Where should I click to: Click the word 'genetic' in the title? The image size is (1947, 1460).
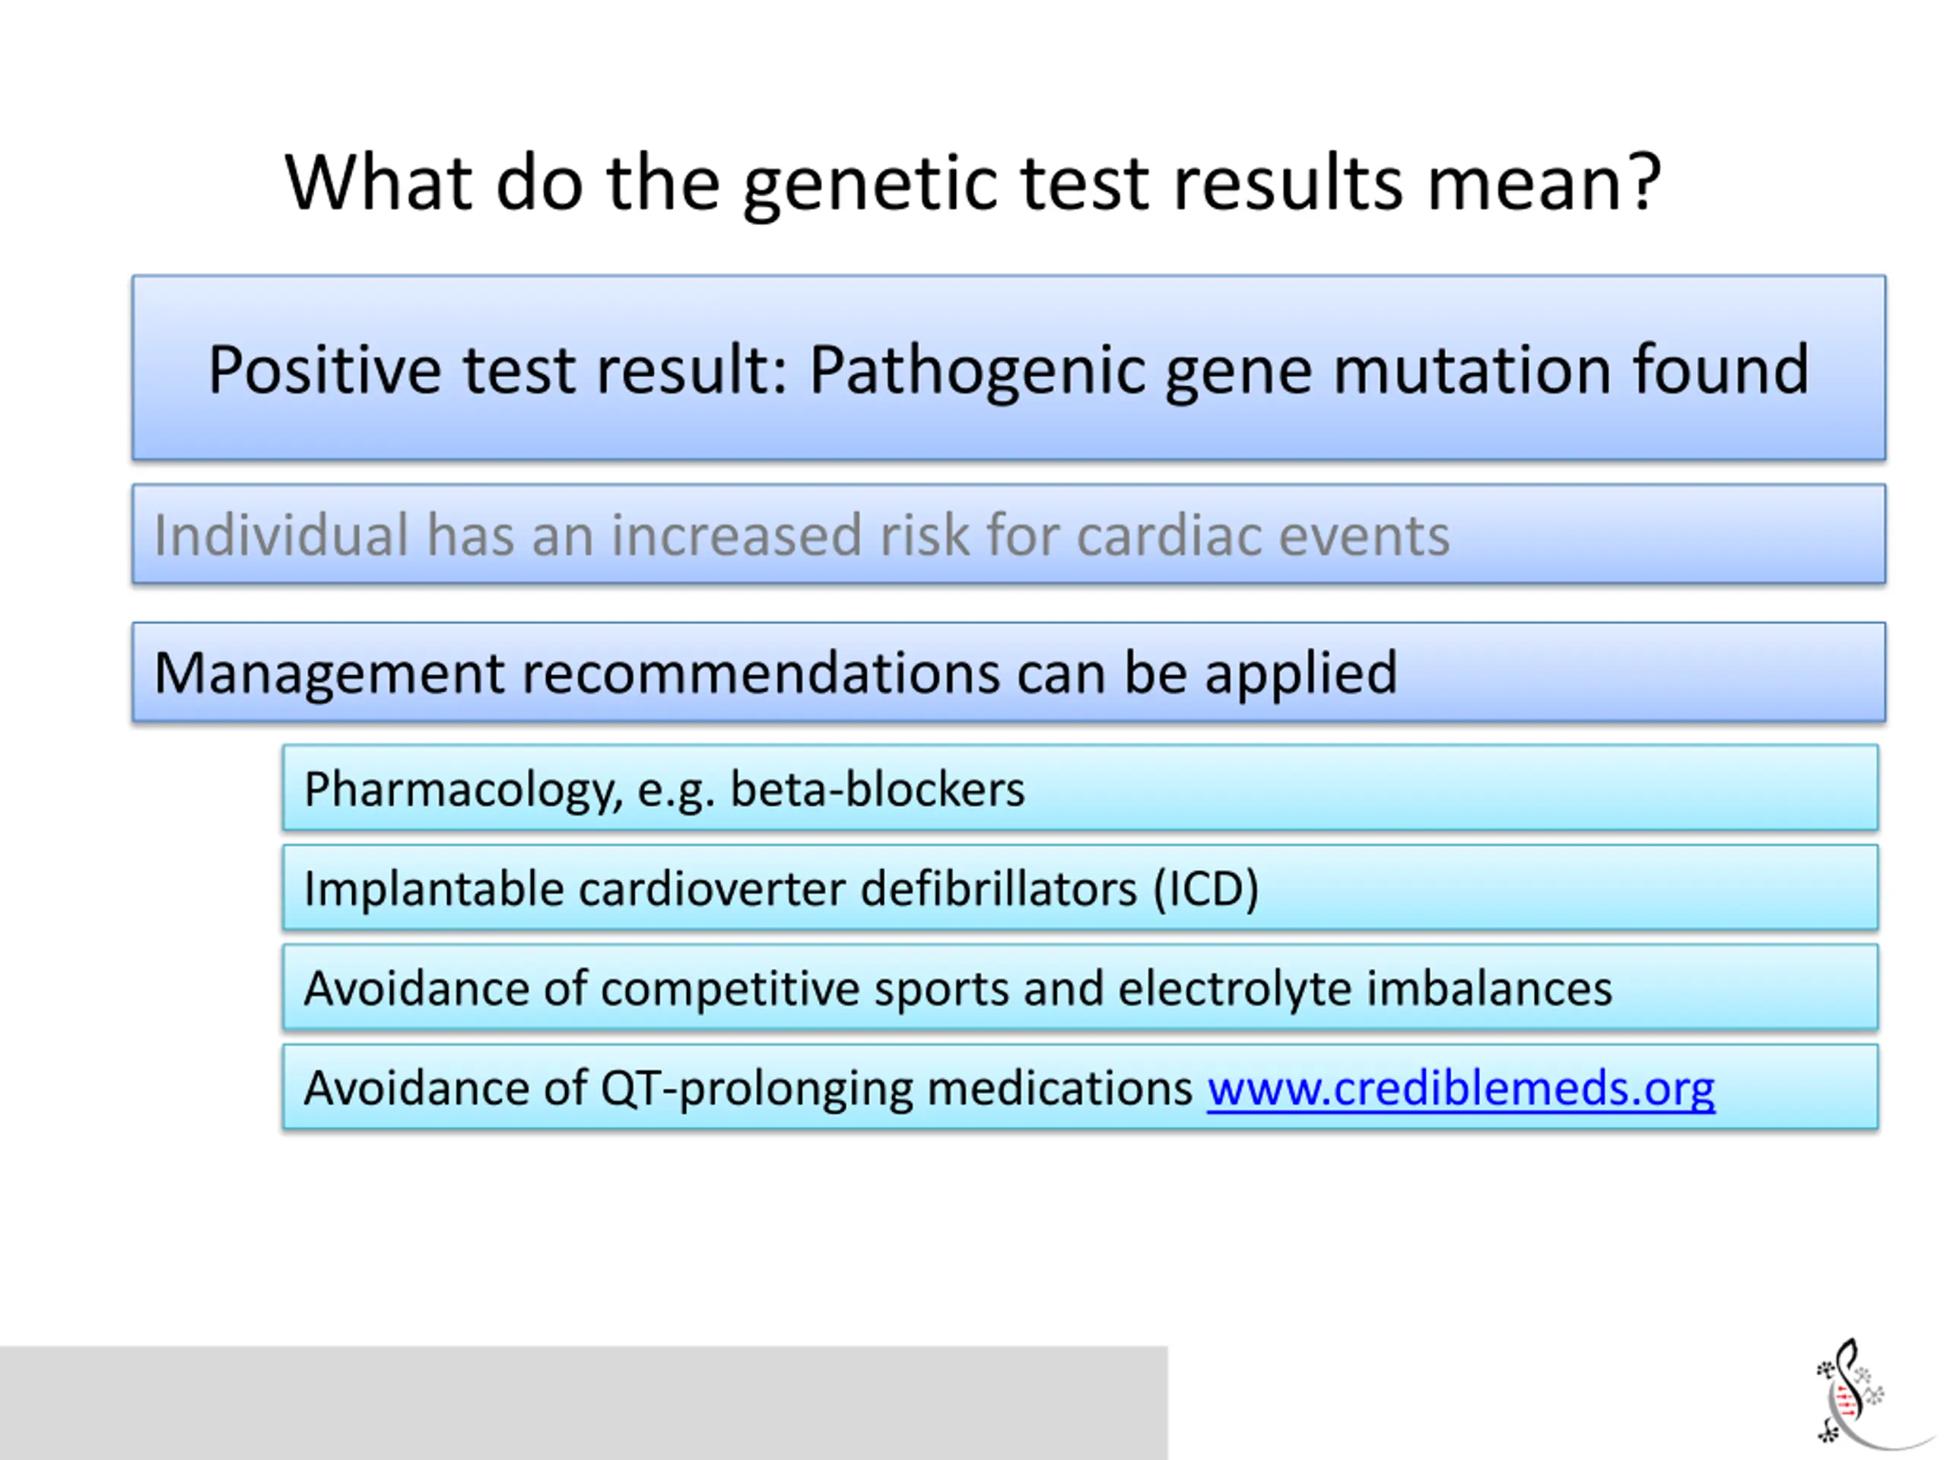click(x=869, y=186)
